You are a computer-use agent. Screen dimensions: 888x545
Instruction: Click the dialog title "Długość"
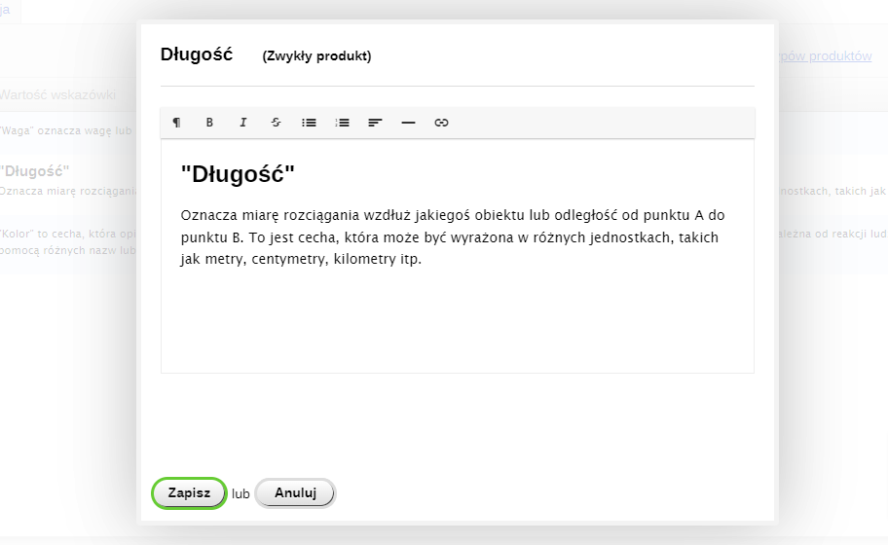[x=196, y=54]
